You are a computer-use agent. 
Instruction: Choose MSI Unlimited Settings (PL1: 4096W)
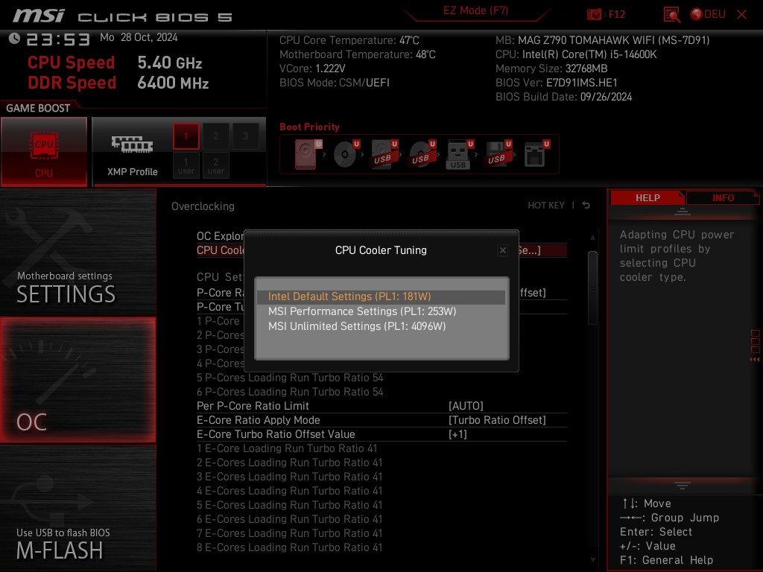(381, 326)
